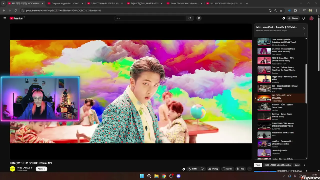Click the sparkle icon beside Oluştur
Screen dimensions: 320x180
pos(283,18)
